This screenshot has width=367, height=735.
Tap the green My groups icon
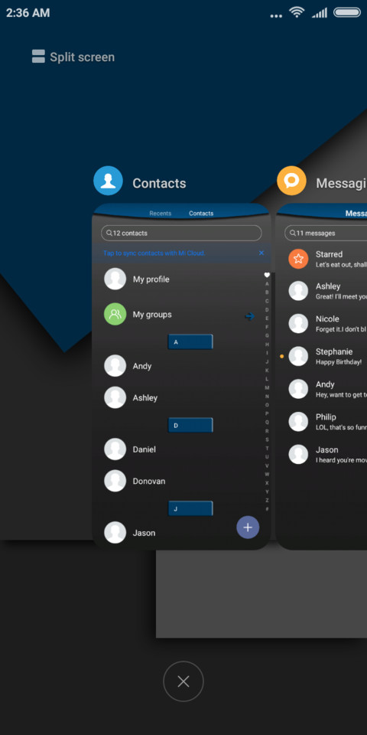115,314
